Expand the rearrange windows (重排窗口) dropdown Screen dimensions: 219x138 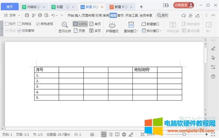pos(138,31)
